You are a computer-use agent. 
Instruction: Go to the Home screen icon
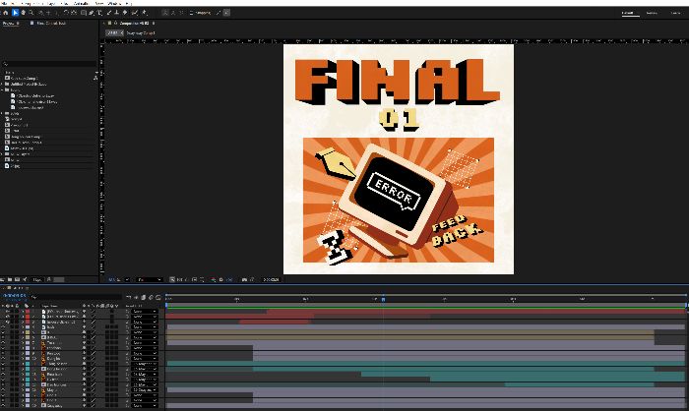point(6,13)
